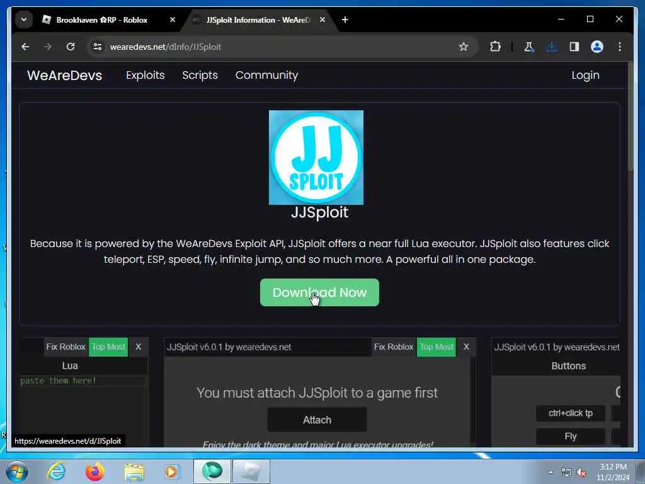Open the Scripts menu item
645x484 pixels.
tap(200, 76)
